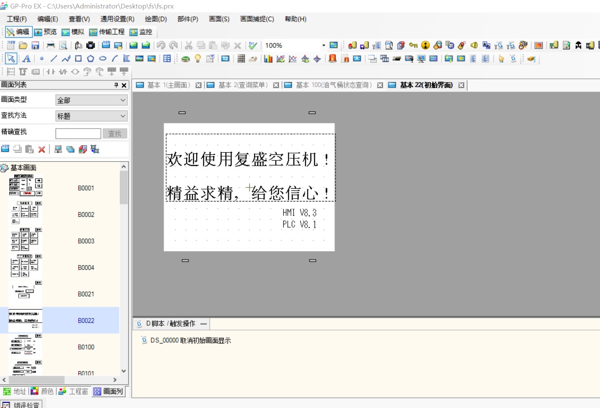The width and height of the screenshot is (600, 408).
Task: Click the 查找 search button
Action: 115,134
